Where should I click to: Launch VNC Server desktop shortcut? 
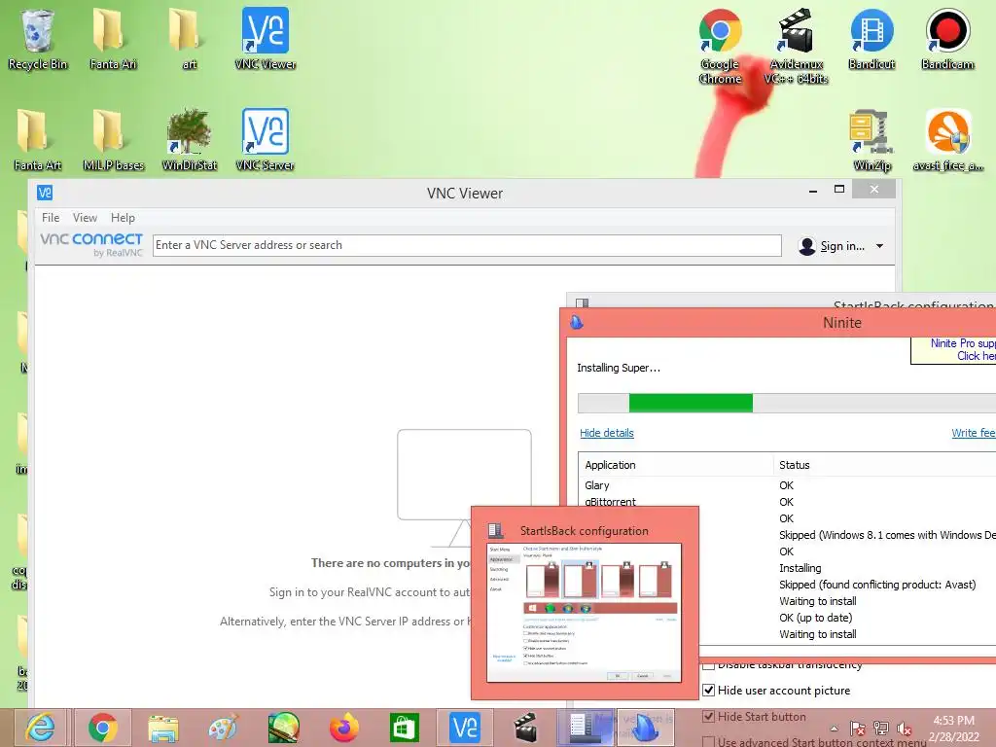pos(265,140)
